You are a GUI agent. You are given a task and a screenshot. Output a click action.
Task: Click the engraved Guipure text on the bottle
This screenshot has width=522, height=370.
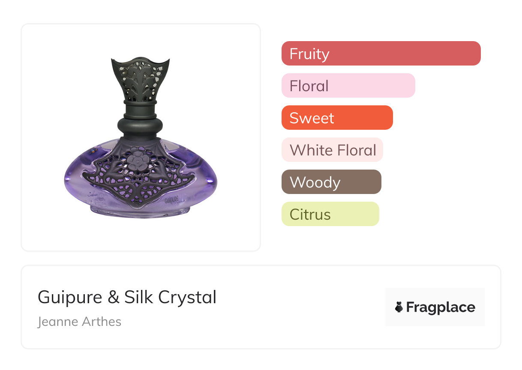pyautogui.click(x=171, y=200)
